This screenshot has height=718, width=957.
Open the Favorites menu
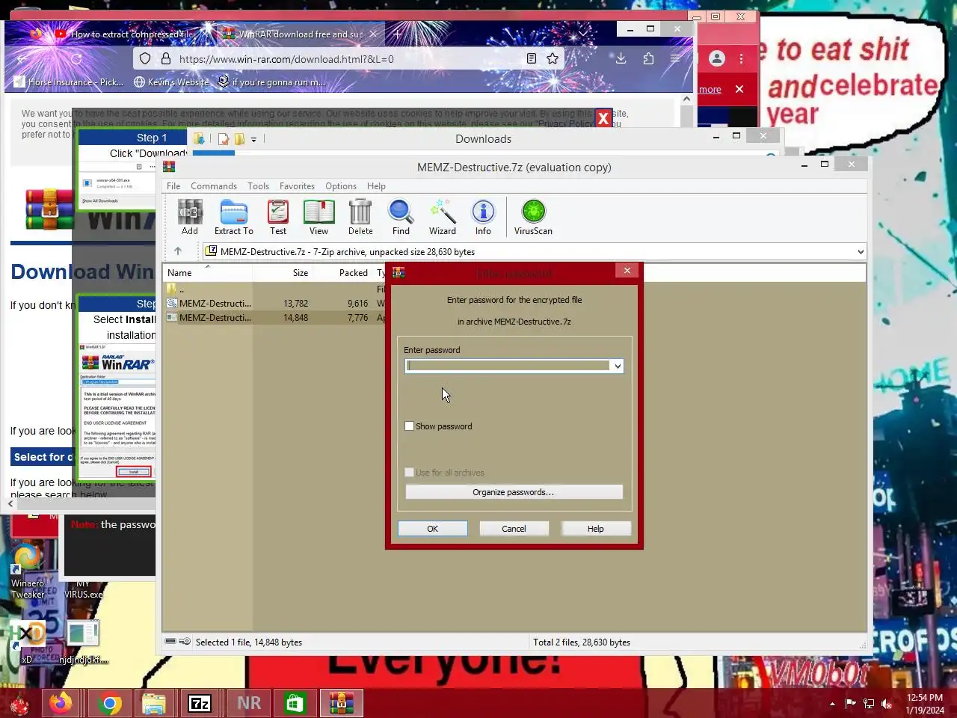click(x=297, y=186)
